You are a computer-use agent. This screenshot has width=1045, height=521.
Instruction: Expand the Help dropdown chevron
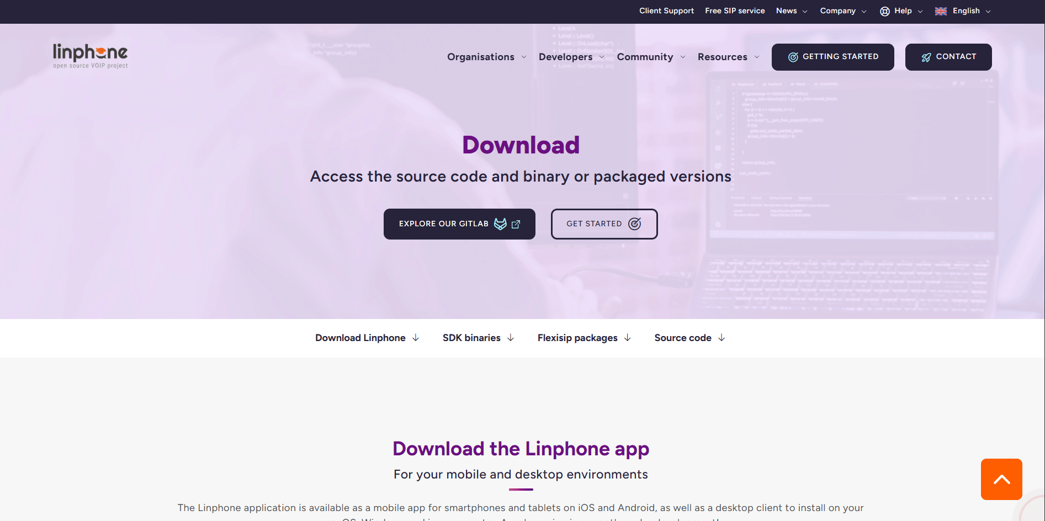tap(920, 12)
